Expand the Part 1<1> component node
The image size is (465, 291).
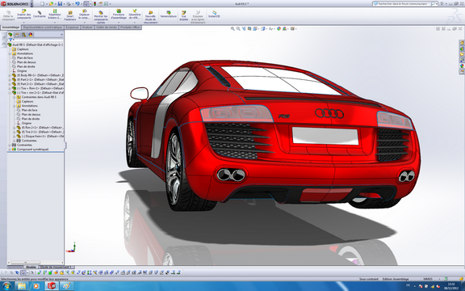click(10, 79)
